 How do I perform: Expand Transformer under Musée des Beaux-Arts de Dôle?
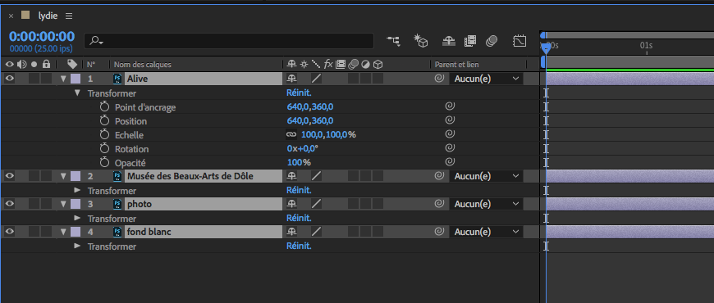click(x=77, y=190)
